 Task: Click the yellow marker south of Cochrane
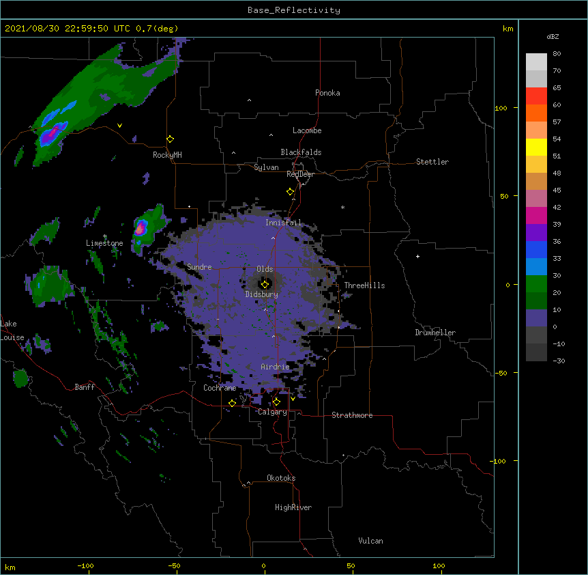point(232,403)
